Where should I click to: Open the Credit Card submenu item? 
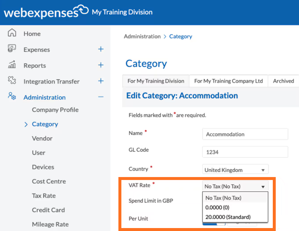pyautogui.click(x=48, y=210)
